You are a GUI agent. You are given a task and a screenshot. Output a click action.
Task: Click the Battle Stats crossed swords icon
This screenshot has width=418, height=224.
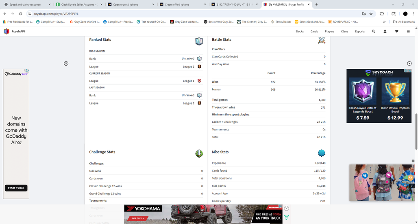click(322, 40)
